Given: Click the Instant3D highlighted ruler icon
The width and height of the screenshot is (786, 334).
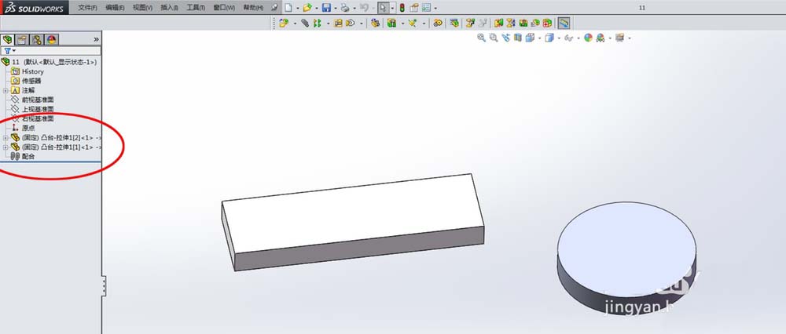Looking at the screenshot, I should click(x=564, y=23).
